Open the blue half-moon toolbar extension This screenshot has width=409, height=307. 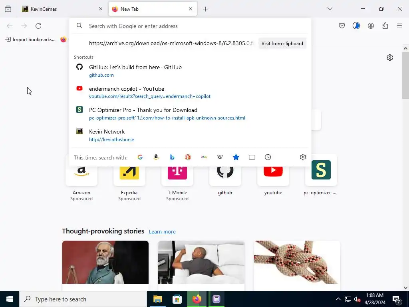point(356,26)
